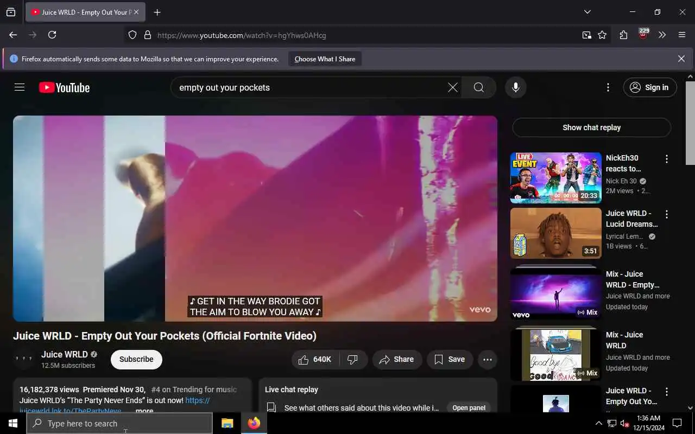The height and width of the screenshot is (434, 695).
Task: Go back with browser back arrow
Action: pos(13,35)
